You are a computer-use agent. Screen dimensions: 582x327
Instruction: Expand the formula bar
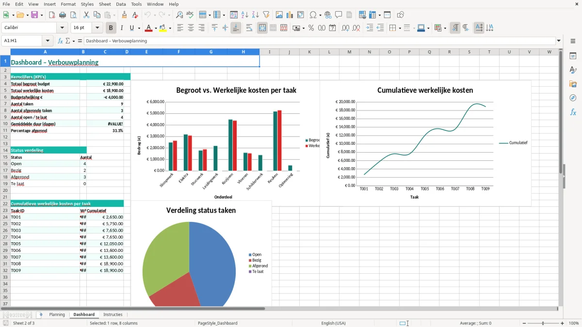tap(559, 41)
